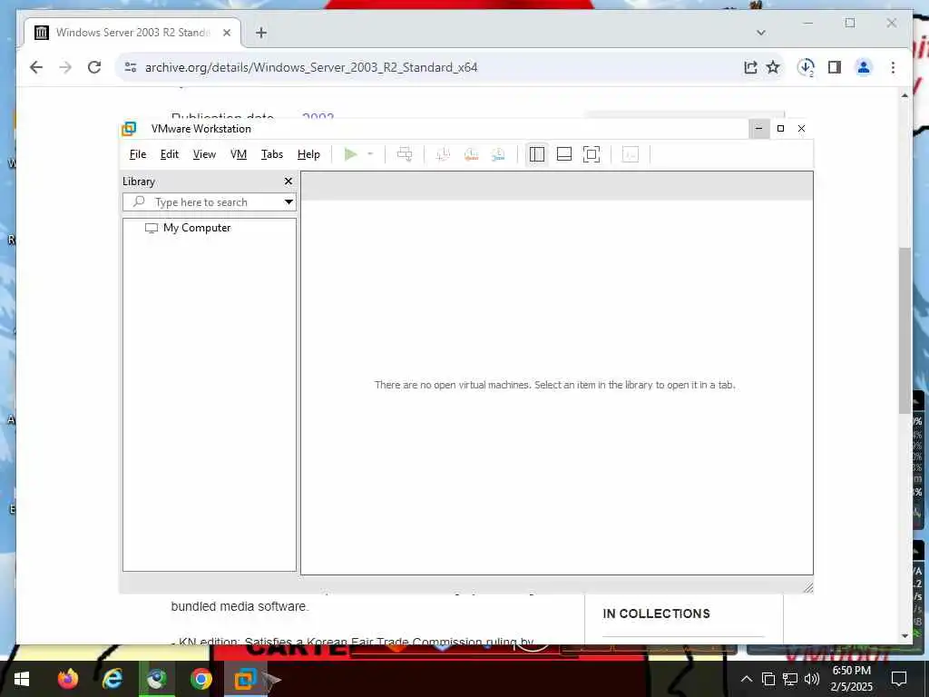Maximize the VMware Workstation window
Viewport: 929px width, 697px height.
(780, 129)
